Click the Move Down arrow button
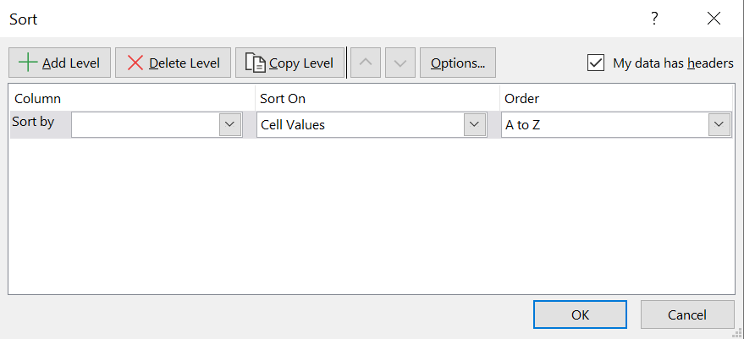The height and width of the screenshot is (339, 744). 400,63
